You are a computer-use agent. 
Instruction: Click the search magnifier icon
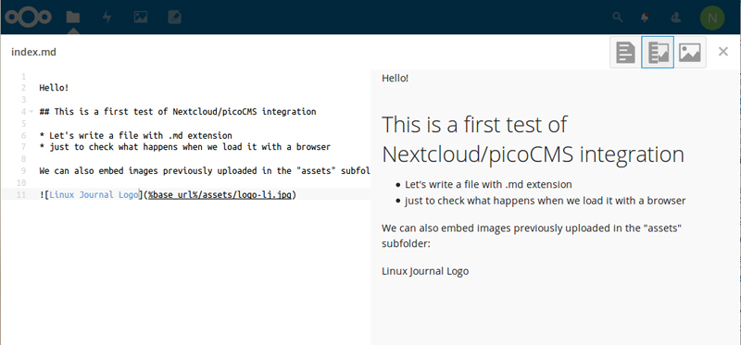(617, 18)
